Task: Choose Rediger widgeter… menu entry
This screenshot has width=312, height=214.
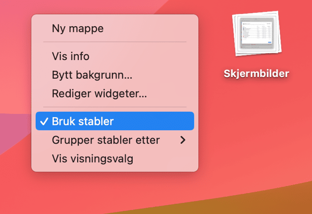Action: [115, 93]
